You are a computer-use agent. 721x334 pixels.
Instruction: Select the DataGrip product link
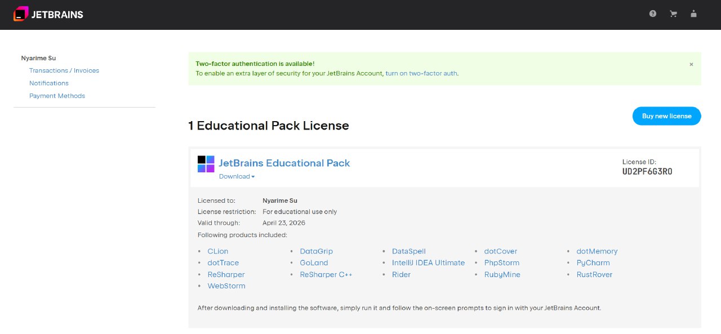316,251
